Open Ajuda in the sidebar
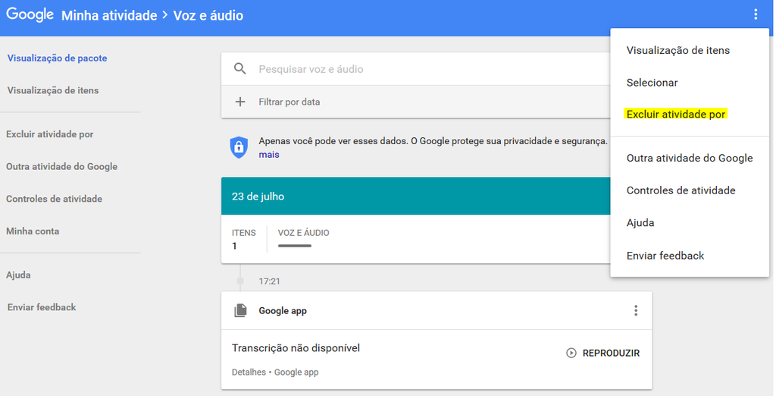This screenshot has height=396, width=776. (18, 275)
